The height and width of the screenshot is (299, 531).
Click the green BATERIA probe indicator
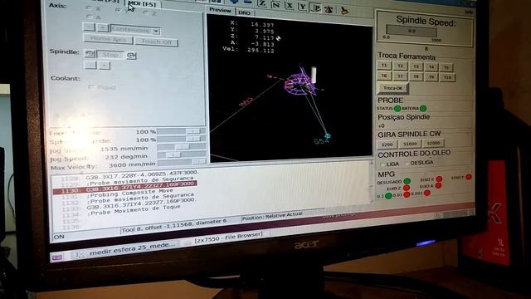click(423, 109)
